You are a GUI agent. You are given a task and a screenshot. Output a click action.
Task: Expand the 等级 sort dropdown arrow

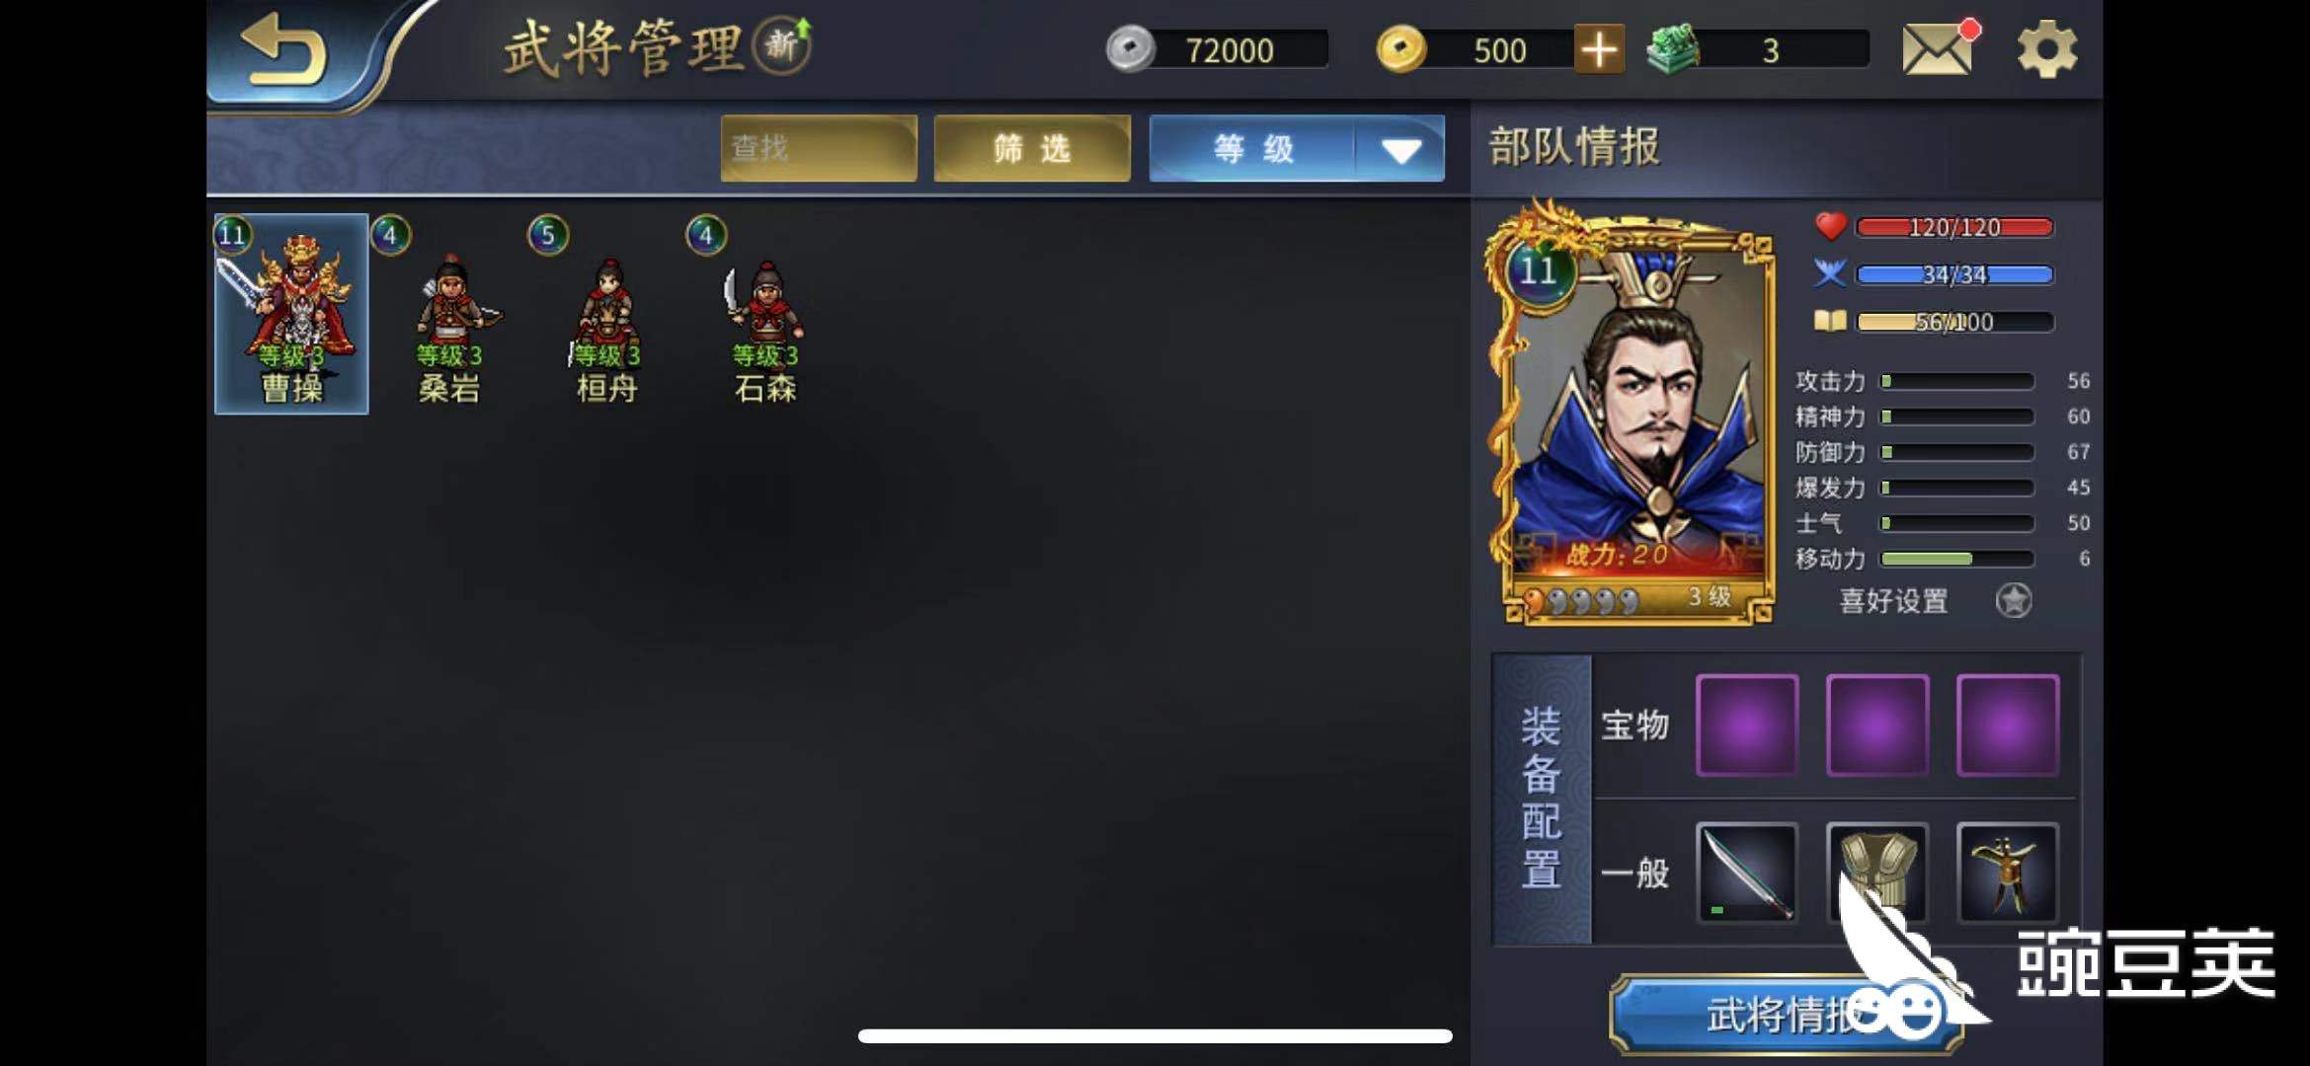tap(1401, 150)
